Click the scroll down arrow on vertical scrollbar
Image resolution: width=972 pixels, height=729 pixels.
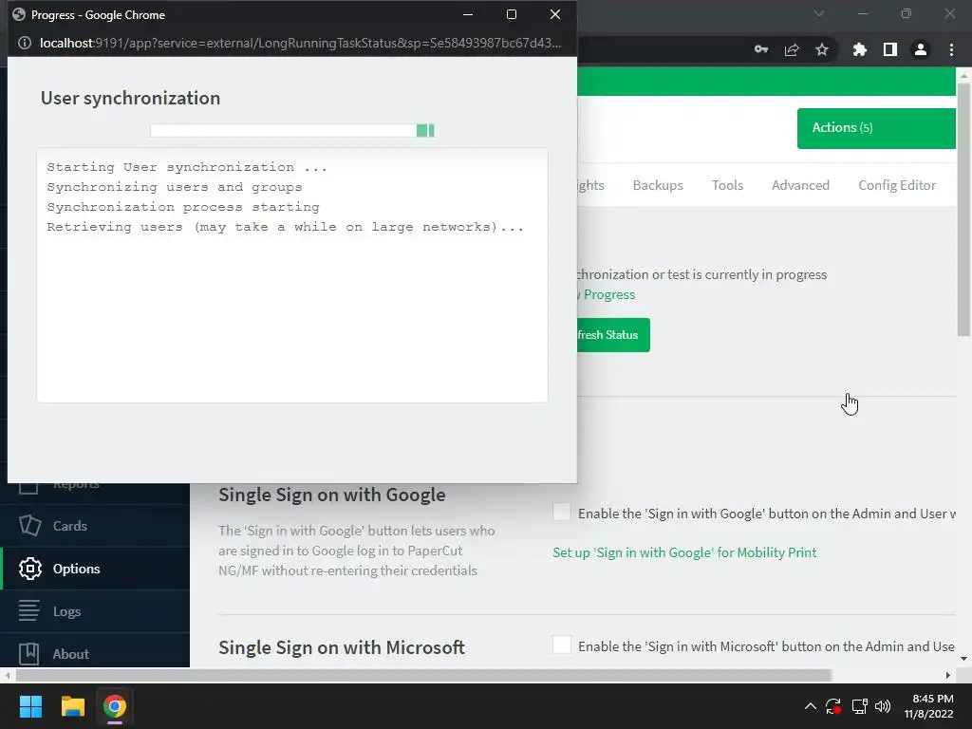tap(963, 659)
